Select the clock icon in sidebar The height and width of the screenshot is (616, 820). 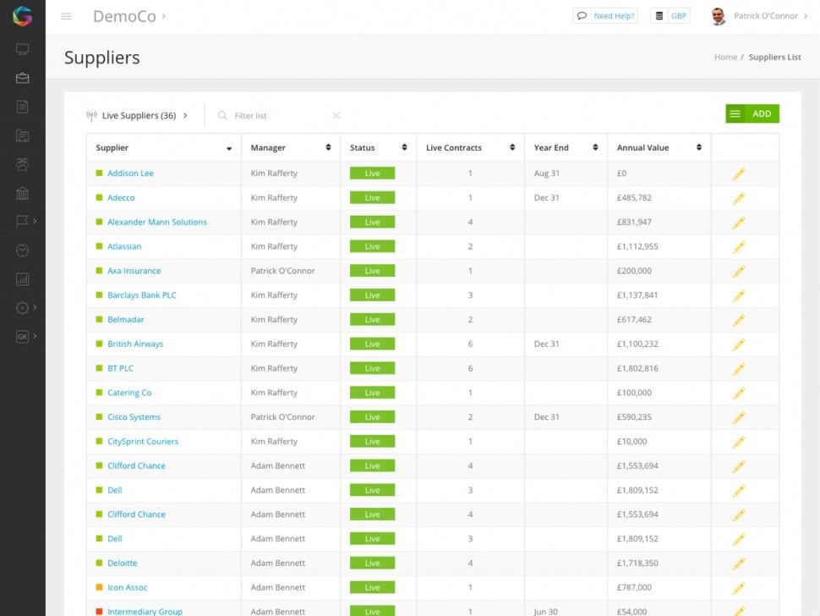tap(22, 250)
